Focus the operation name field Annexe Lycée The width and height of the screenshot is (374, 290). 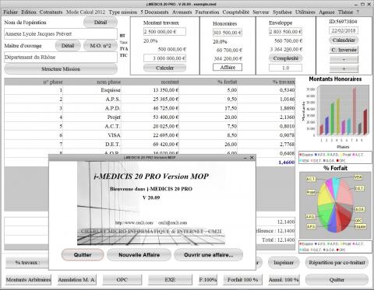pyautogui.click(x=61, y=34)
